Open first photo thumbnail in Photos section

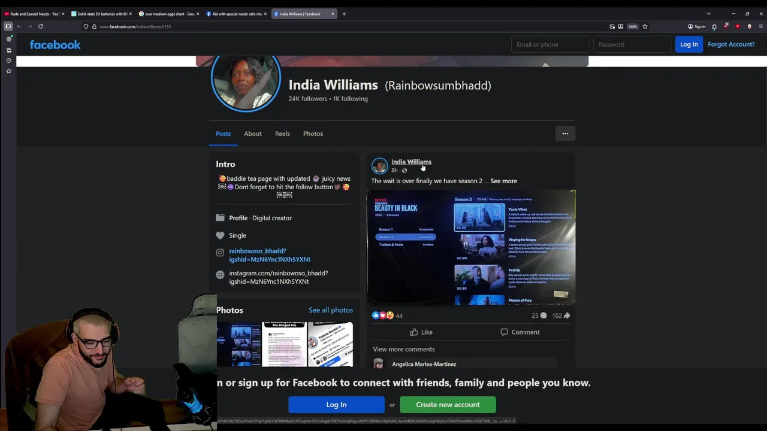coord(238,344)
